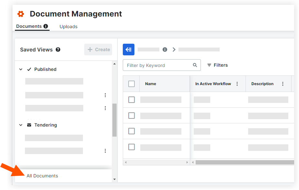Click the Name pane scroll right arrow

click(187, 162)
